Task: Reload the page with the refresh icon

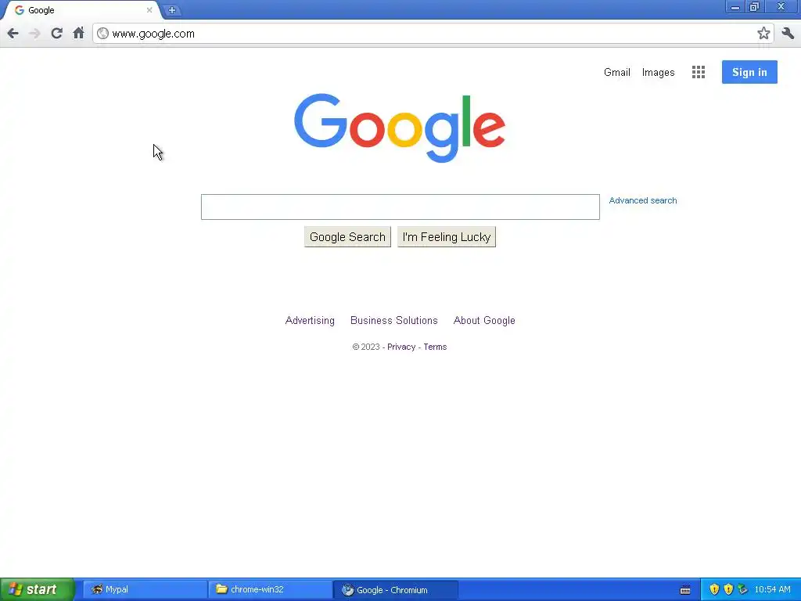Action: tap(56, 34)
